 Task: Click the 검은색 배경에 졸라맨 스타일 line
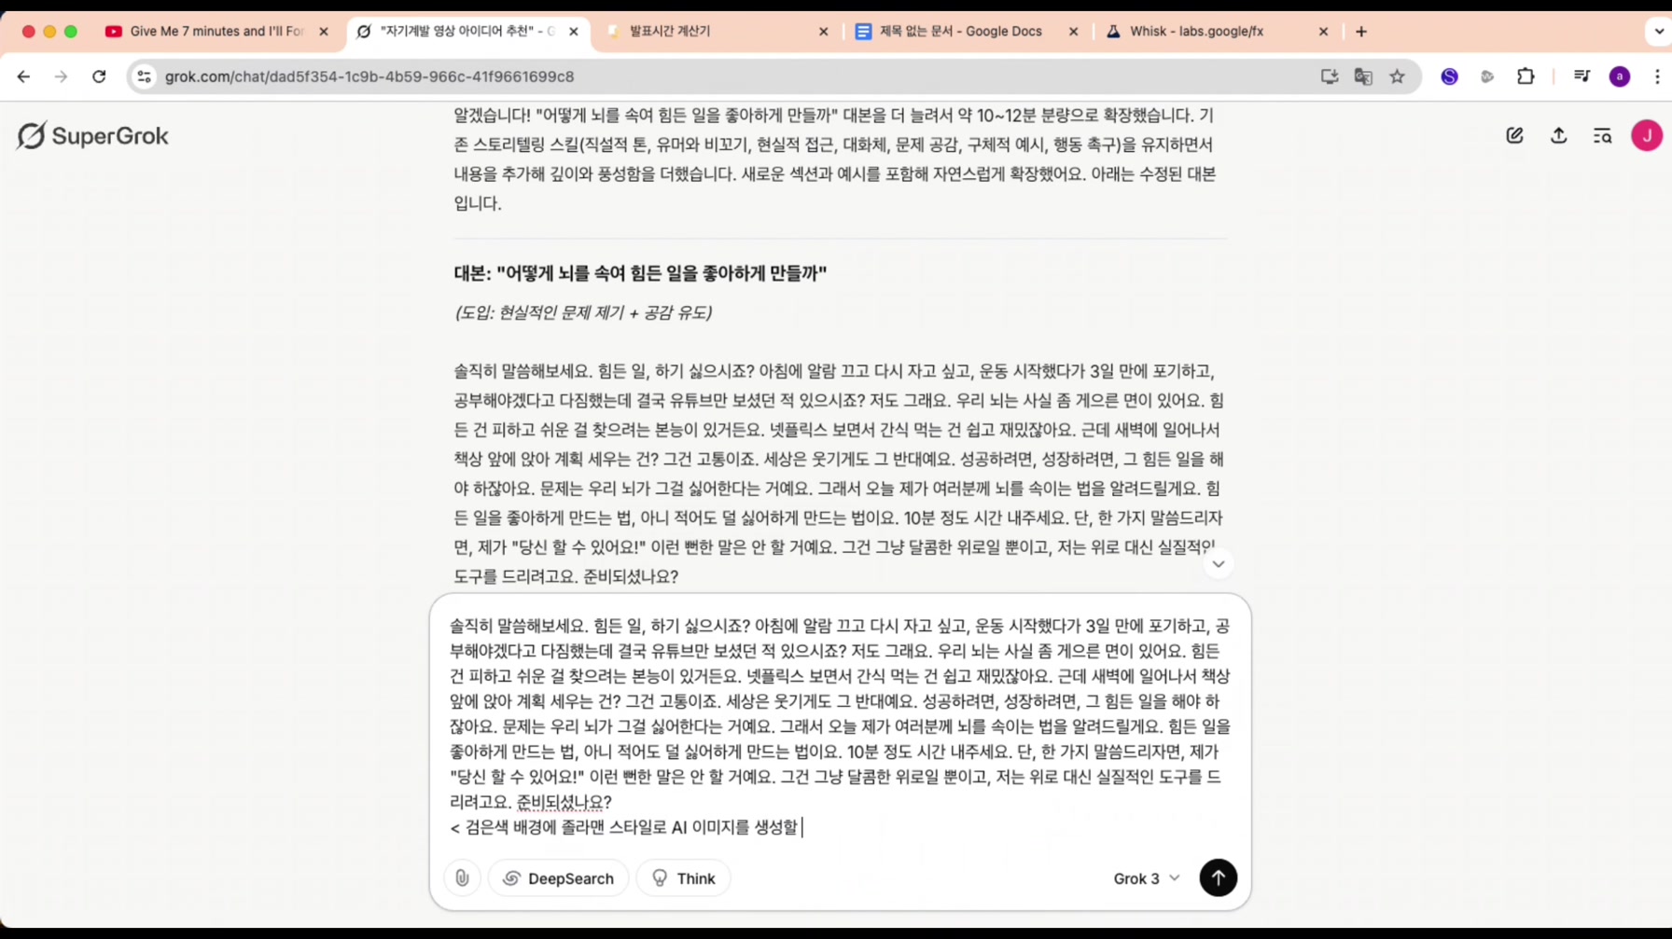624,827
